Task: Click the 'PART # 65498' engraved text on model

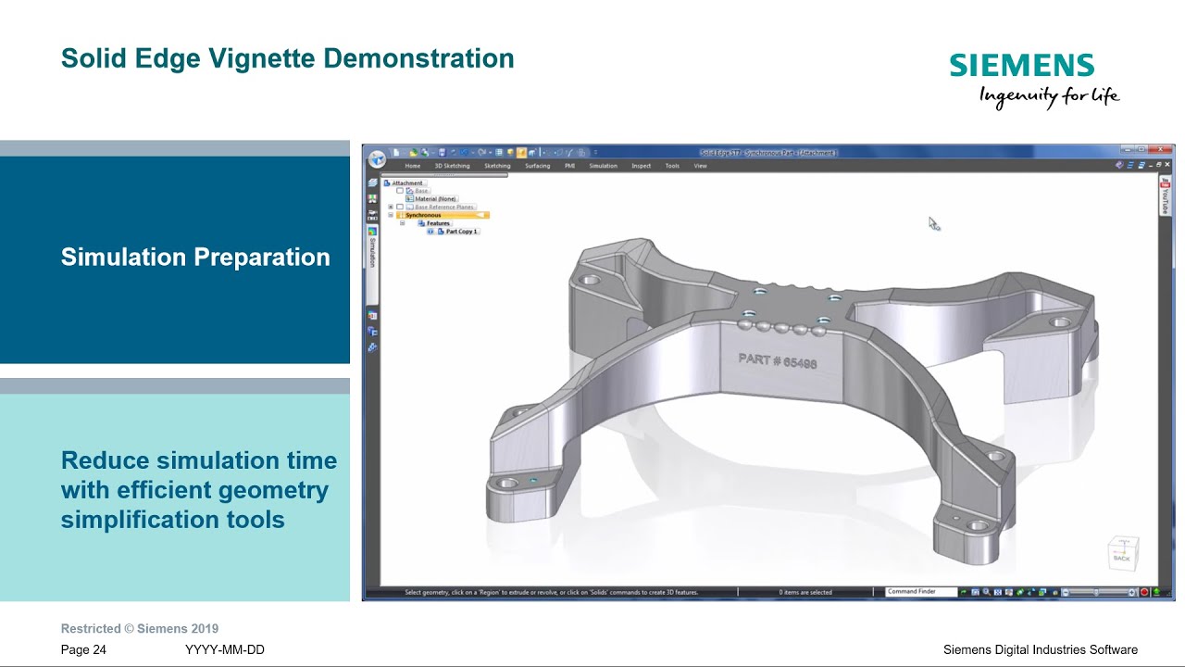Action: pos(778,361)
